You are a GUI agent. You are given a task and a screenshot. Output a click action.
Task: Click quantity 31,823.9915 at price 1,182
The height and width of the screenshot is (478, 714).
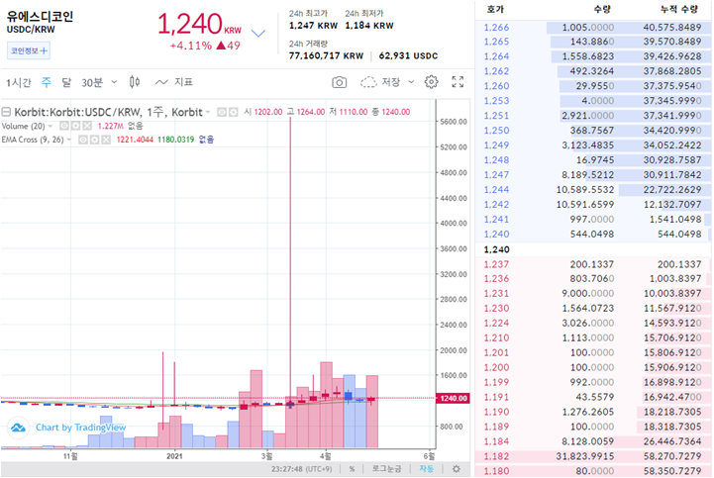[585, 456]
